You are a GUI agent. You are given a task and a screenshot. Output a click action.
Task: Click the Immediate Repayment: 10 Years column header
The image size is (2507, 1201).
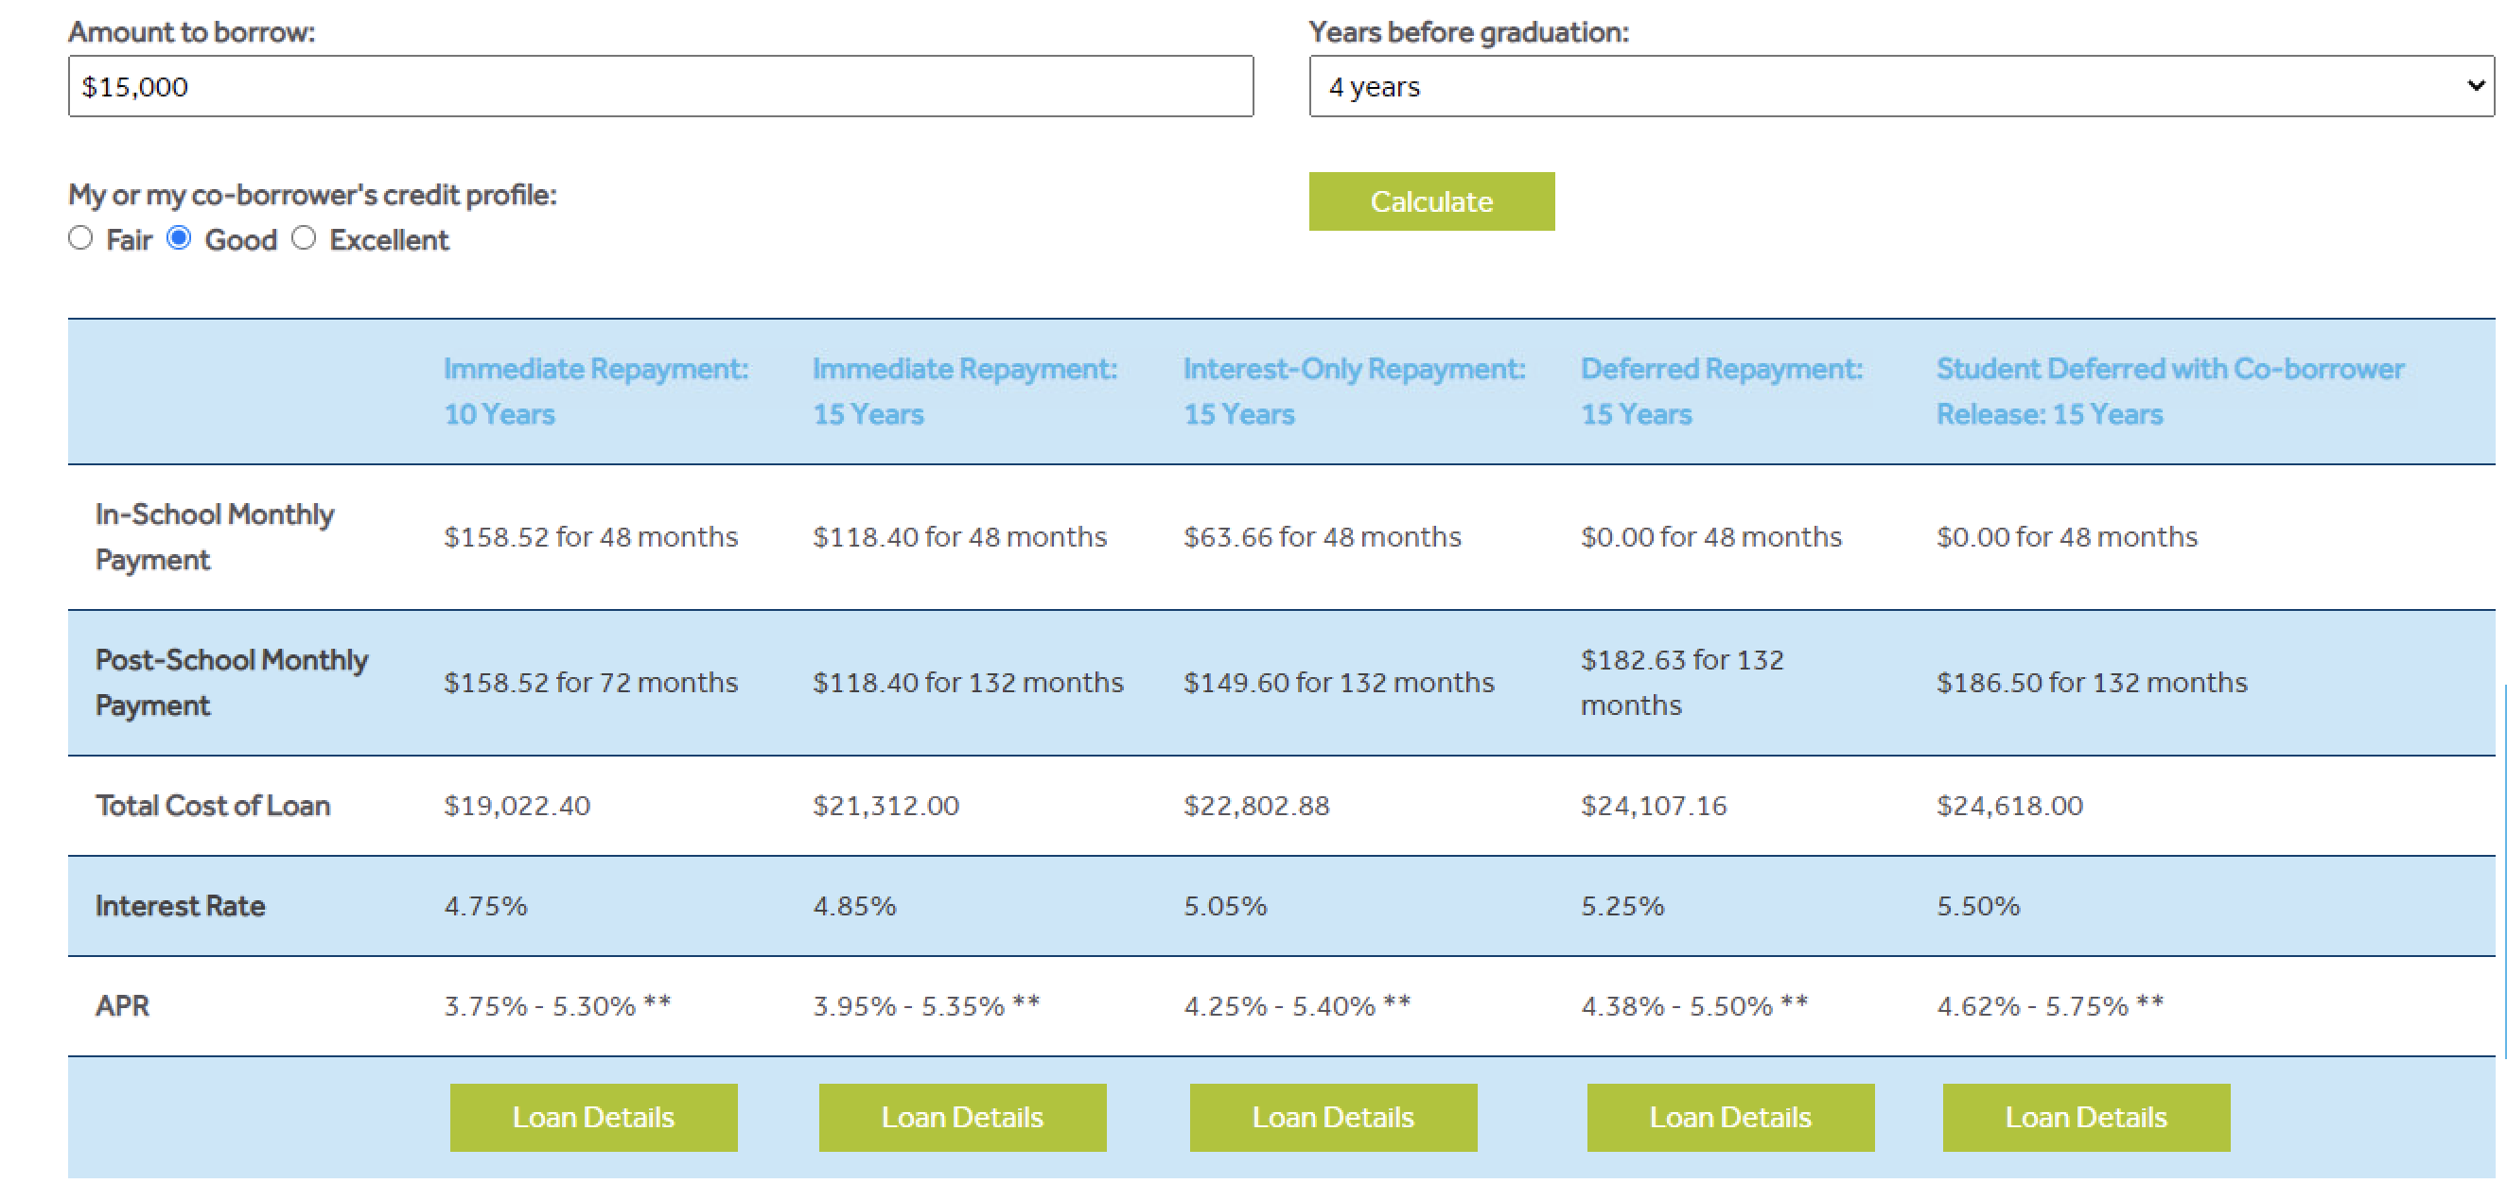pos(595,391)
